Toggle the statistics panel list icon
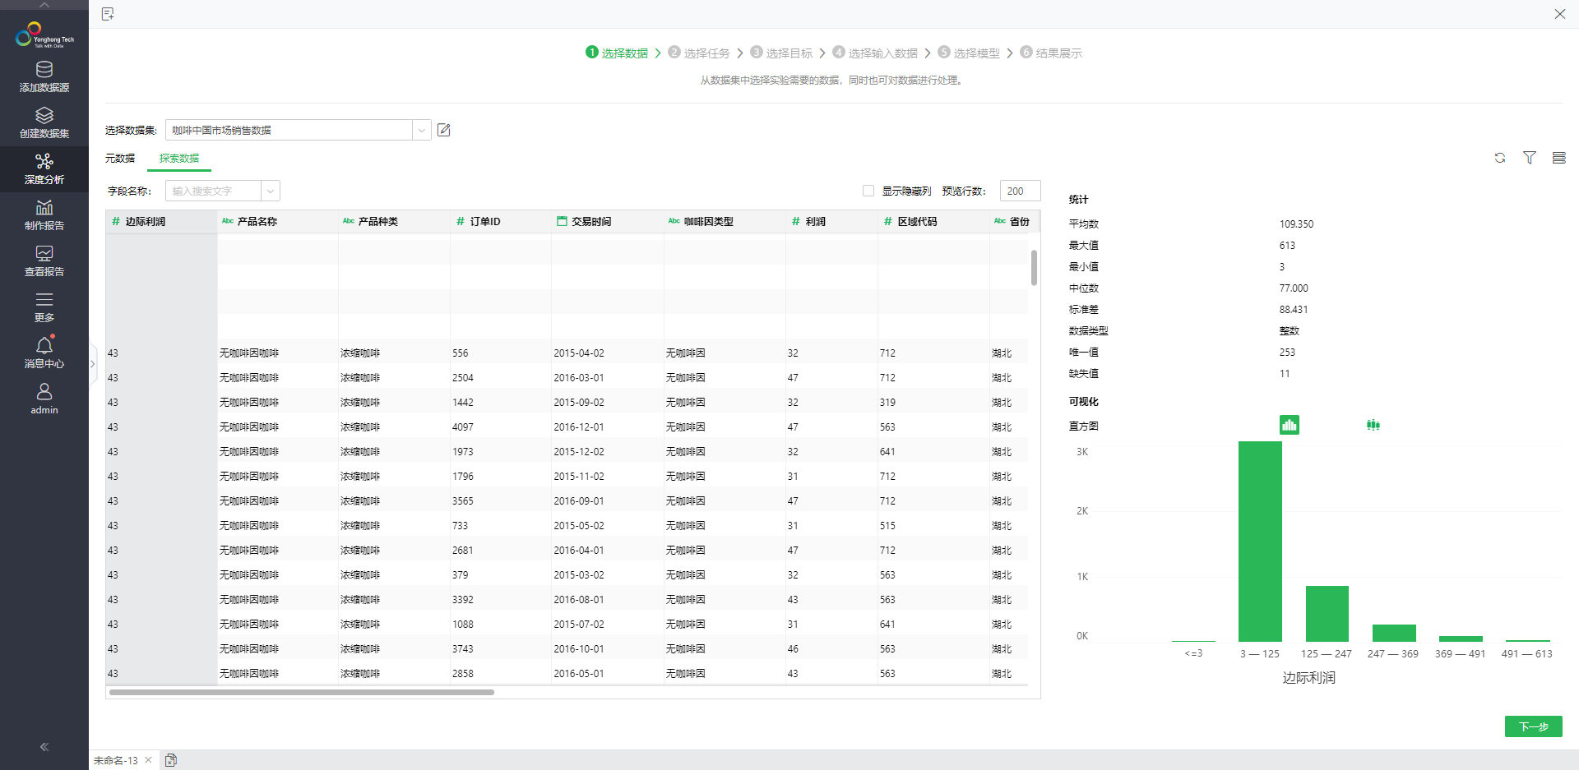The height and width of the screenshot is (770, 1579). [x=1559, y=158]
